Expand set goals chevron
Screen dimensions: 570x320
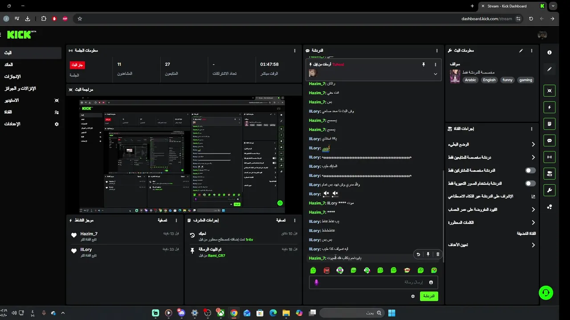coord(533,245)
